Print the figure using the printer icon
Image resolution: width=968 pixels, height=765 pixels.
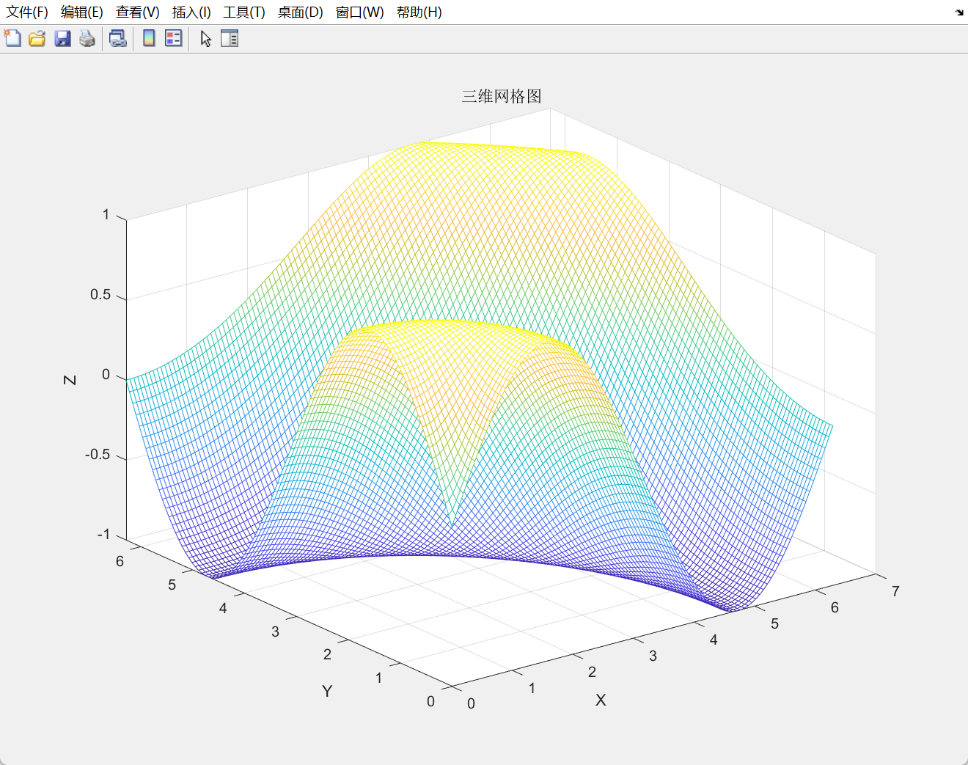(x=87, y=38)
